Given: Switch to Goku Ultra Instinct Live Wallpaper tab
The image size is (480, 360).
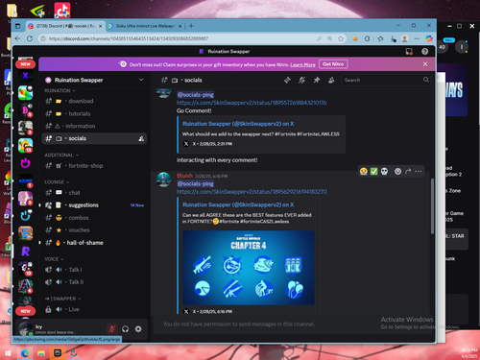Looking at the screenshot, I should pos(145,26).
